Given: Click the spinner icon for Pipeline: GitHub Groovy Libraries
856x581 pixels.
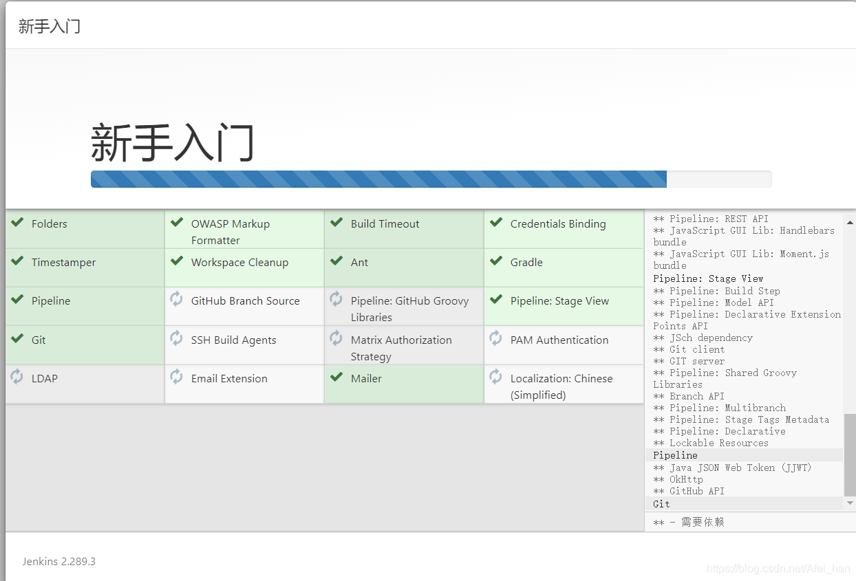Looking at the screenshot, I should tap(336, 299).
